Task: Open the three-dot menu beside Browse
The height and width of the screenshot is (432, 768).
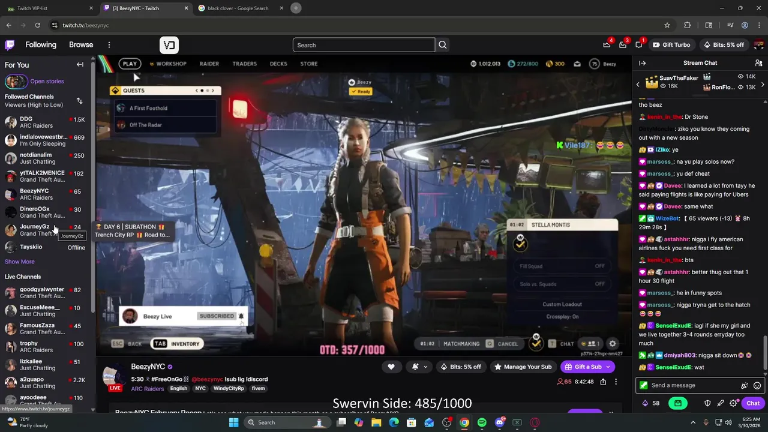Action: click(109, 45)
